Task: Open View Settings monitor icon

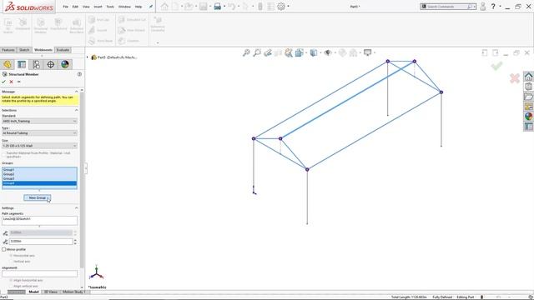Action: (367, 52)
